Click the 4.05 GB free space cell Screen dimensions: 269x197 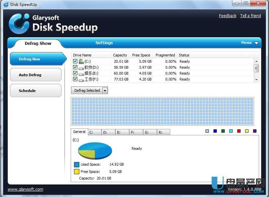pos(145,73)
